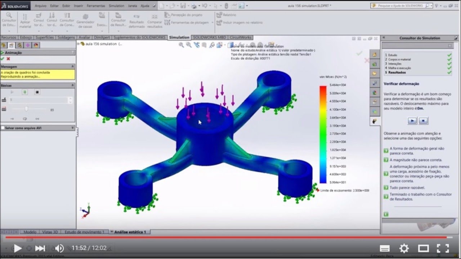Switch to Avaliar ribbon tab

[84, 37]
